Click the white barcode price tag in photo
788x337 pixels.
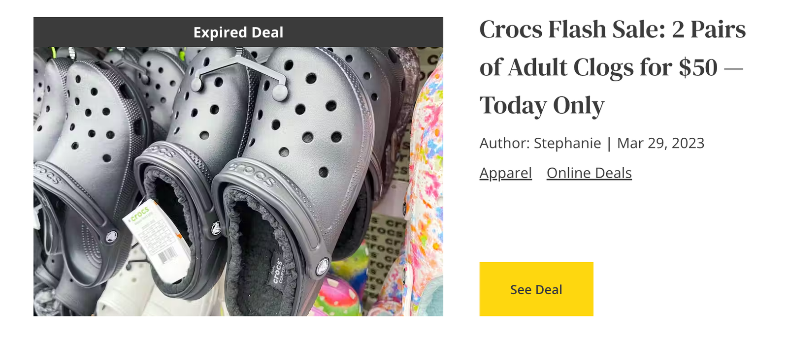(x=158, y=241)
